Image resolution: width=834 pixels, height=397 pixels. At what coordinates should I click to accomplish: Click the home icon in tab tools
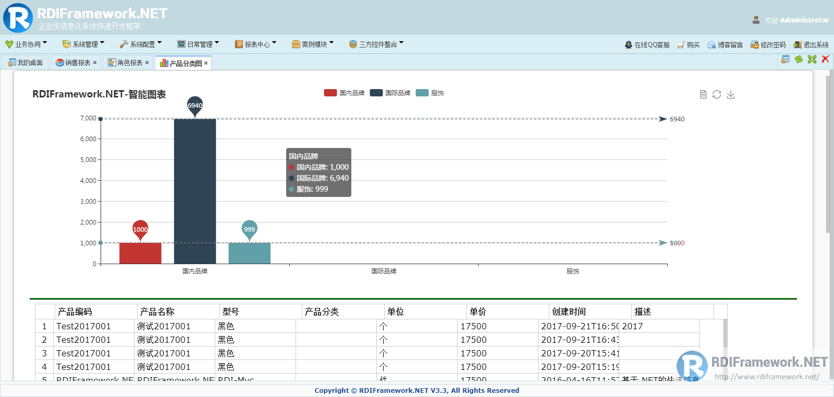click(785, 59)
